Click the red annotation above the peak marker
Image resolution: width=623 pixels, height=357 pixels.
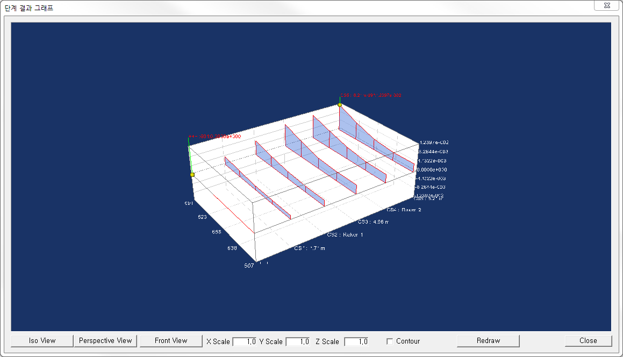(370, 95)
